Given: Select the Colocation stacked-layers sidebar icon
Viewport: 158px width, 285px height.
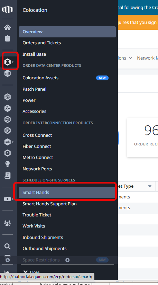Looking at the screenshot, I should pyautogui.click(x=8, y=62).
